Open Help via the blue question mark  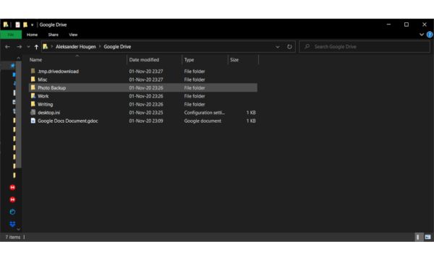point(430,35)
